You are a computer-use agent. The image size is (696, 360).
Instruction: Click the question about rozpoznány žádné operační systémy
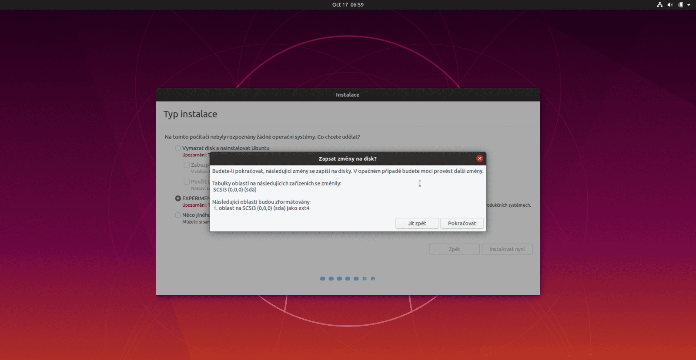click(x=262, y=137)
